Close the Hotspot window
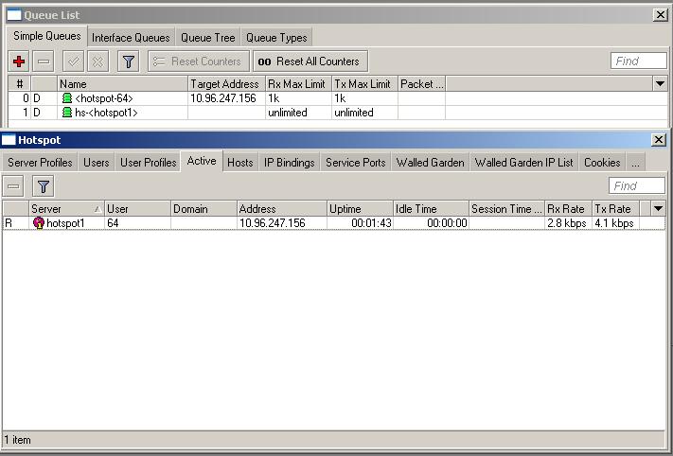The image size is (673, 456). [659, 140]
